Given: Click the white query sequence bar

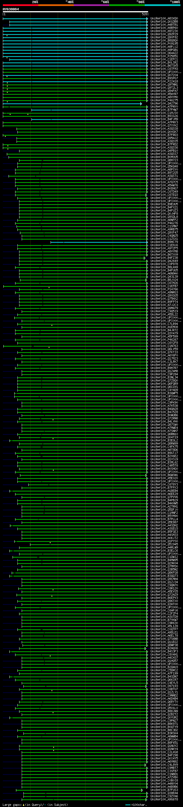Looking at the screenshot, I should (x=75, y=11).
